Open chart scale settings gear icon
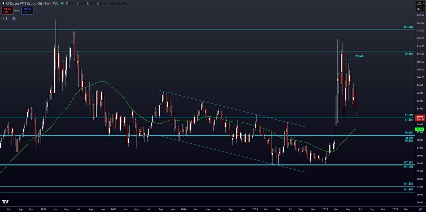Screen dimensions: 426x212 click(x=420, y=210)
